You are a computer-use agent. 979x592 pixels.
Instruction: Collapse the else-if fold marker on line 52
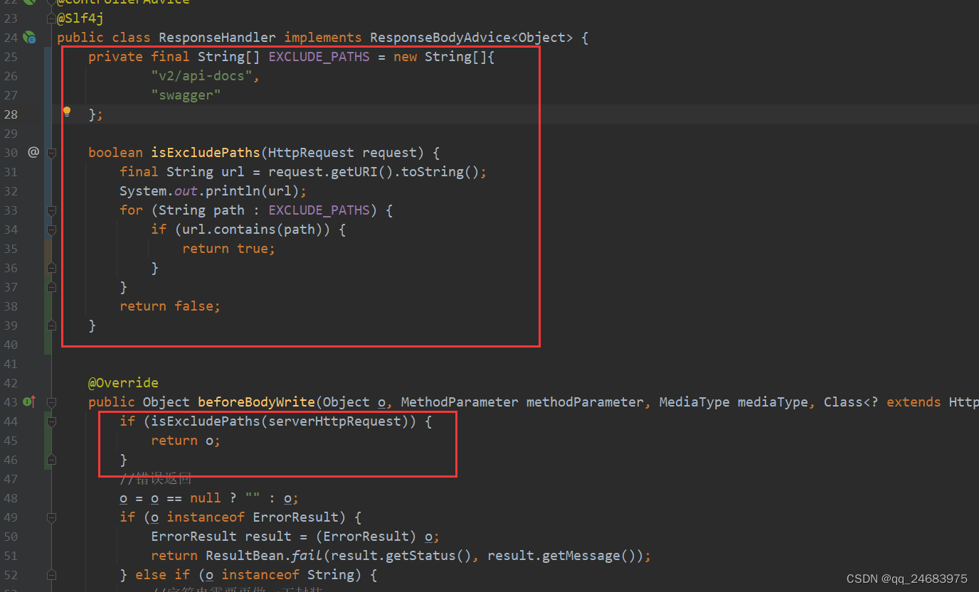click(51, 575)
